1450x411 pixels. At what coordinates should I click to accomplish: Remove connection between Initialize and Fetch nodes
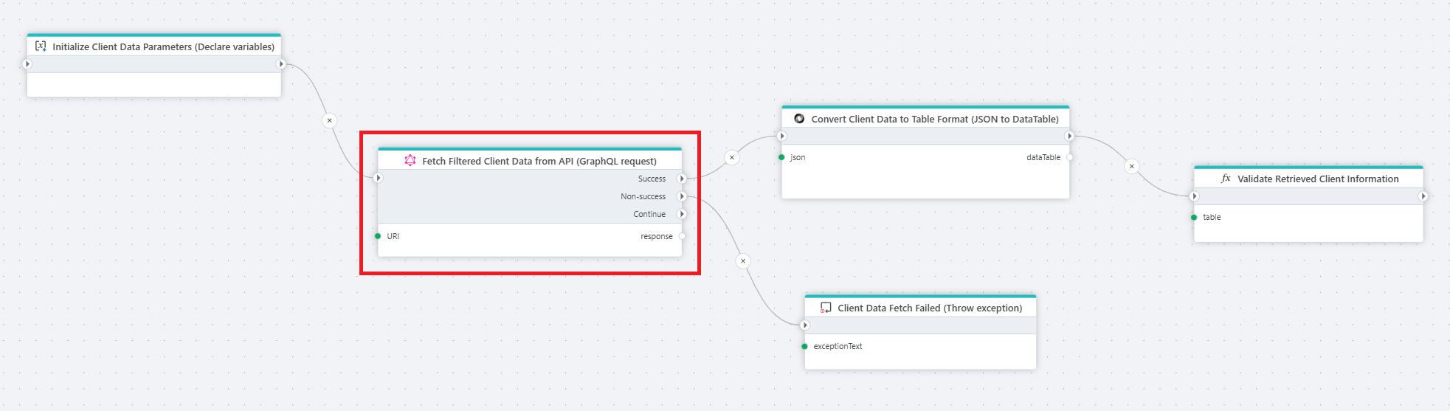coord(330,120)
